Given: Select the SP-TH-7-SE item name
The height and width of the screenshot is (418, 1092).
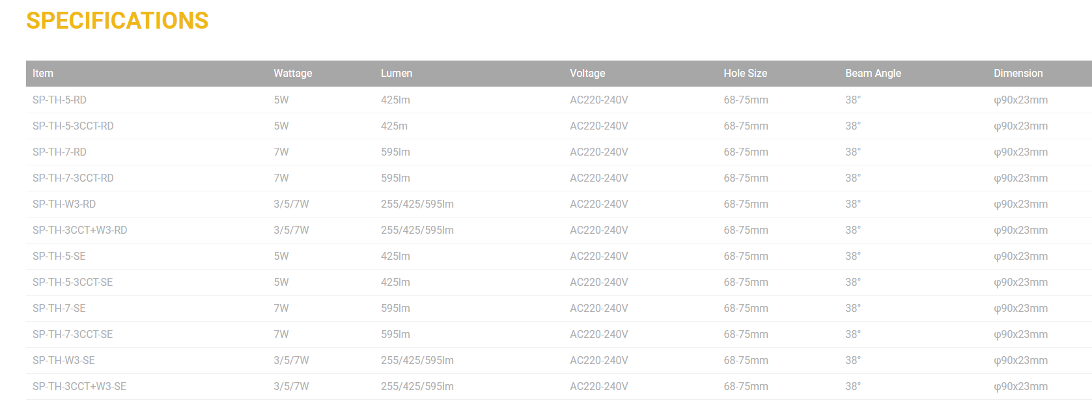Looking at the screenshot, I should tap(59, 309).
